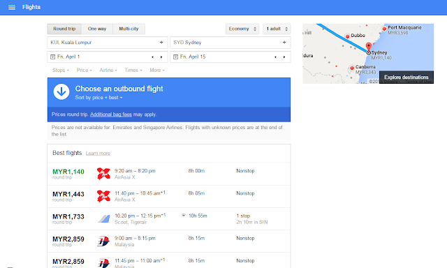447x268 pixels.
Task: Select the MYR1,140 AirAsia X nonstop flight
Action: [169, 174]
